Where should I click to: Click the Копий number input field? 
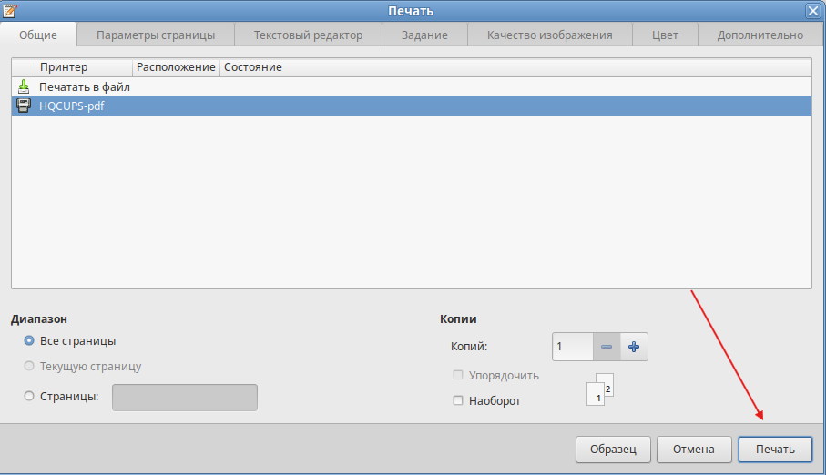572,347
